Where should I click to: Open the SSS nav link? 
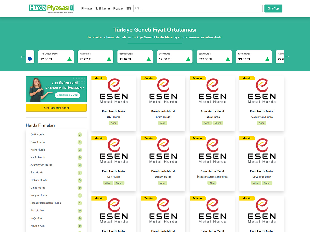click(129, 9)
